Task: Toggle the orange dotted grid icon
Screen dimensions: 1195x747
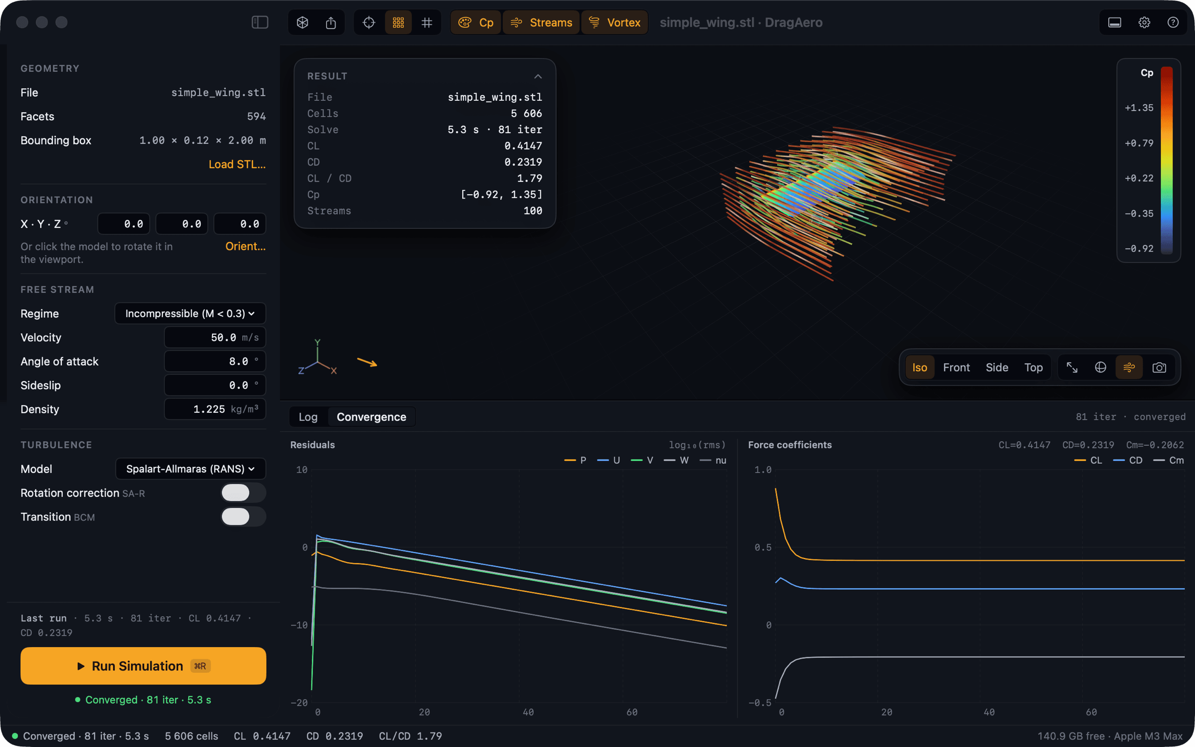Action: pos(398,22)
